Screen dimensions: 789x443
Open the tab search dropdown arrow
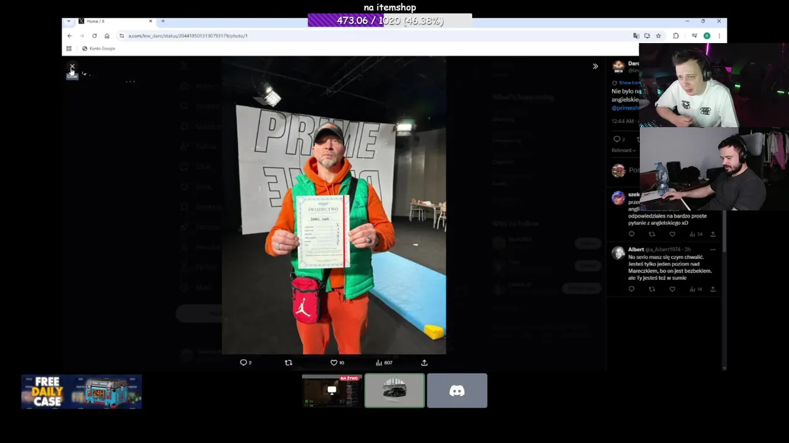[68, 21]
